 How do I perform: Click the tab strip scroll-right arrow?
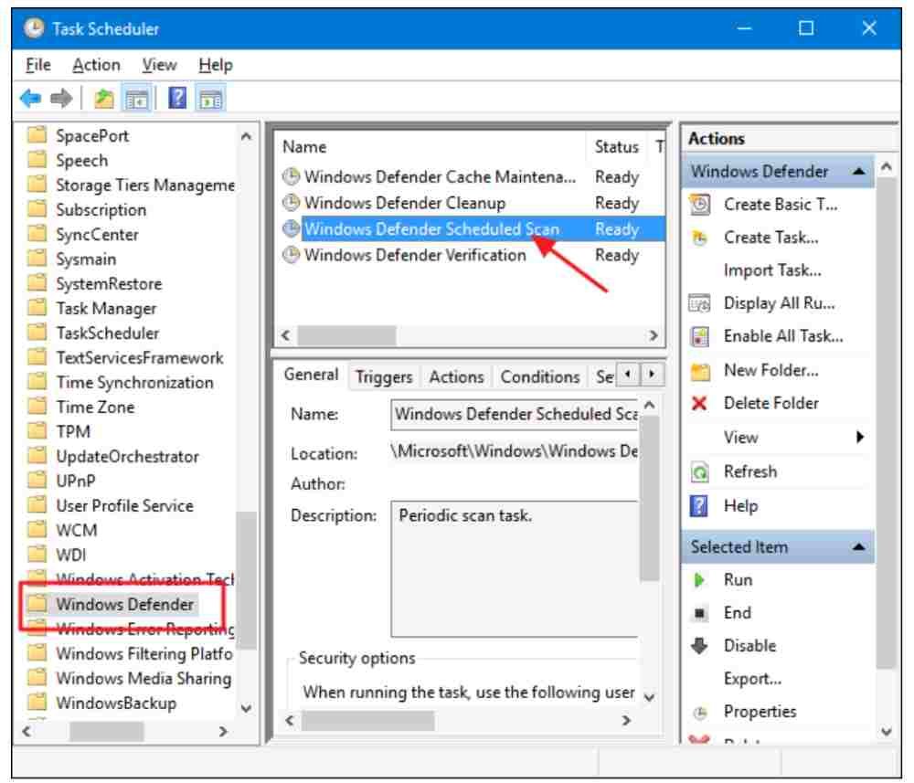pyautogui.click(x=652, y=374)
